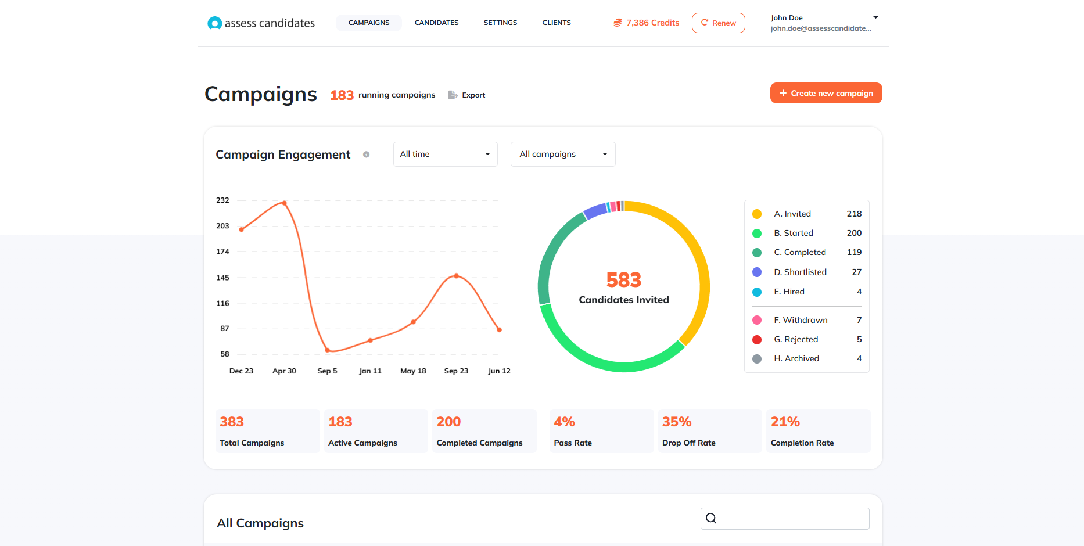Select the purple D. Shortlisted color dot

[x=757, y=272]
